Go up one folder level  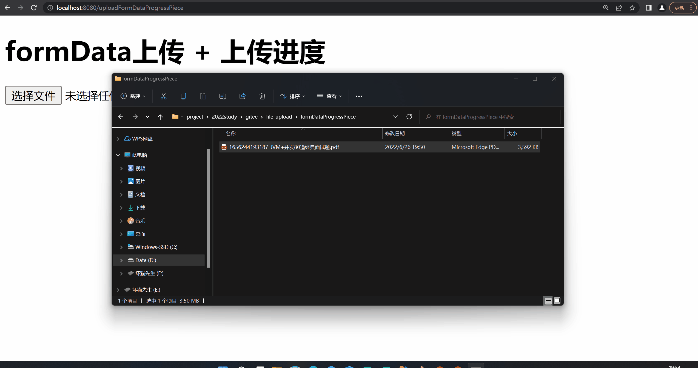[160, 117]
